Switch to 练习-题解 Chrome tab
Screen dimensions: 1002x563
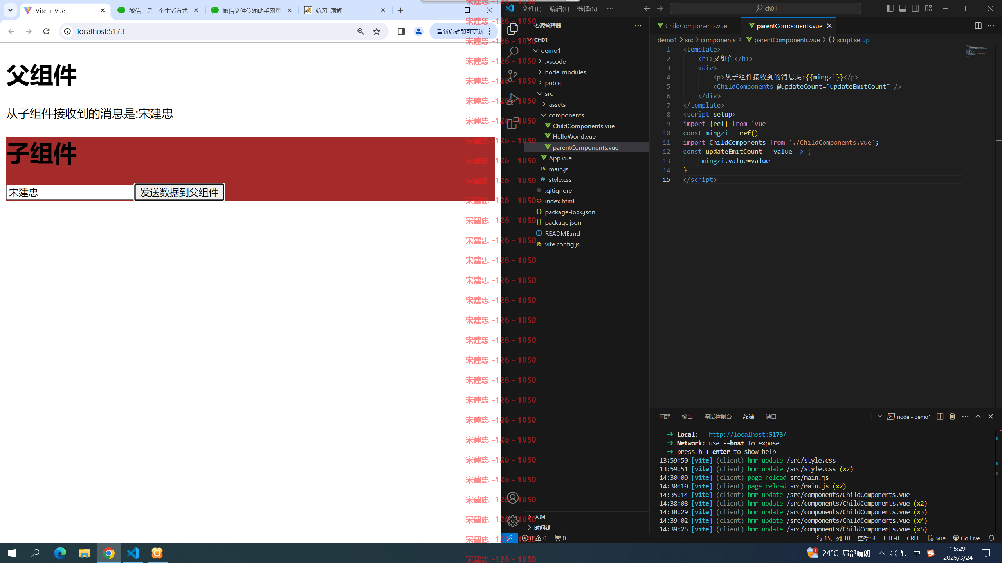(344, 11)
